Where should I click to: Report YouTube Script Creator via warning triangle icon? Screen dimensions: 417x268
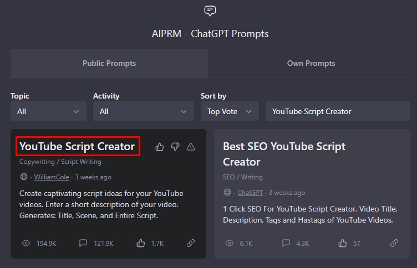coord(191,147)
